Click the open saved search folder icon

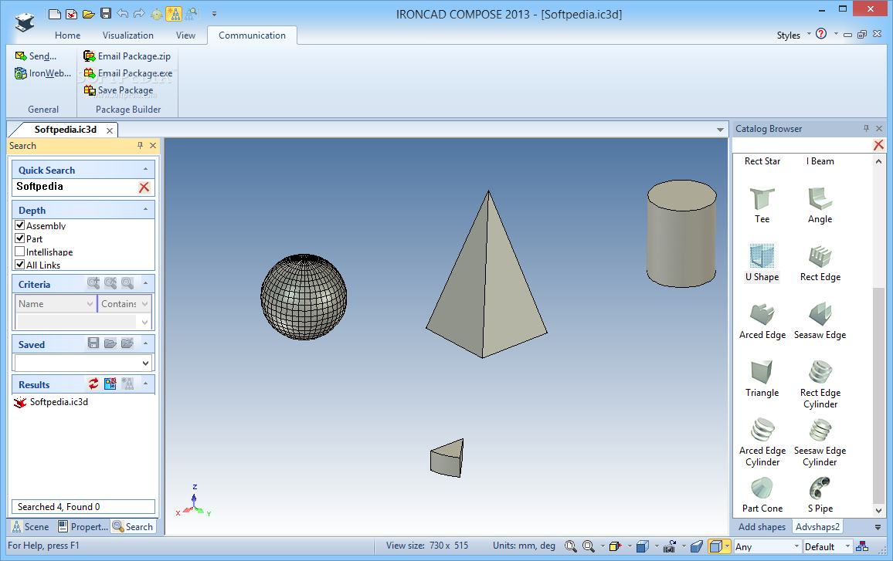click(110, 343)
